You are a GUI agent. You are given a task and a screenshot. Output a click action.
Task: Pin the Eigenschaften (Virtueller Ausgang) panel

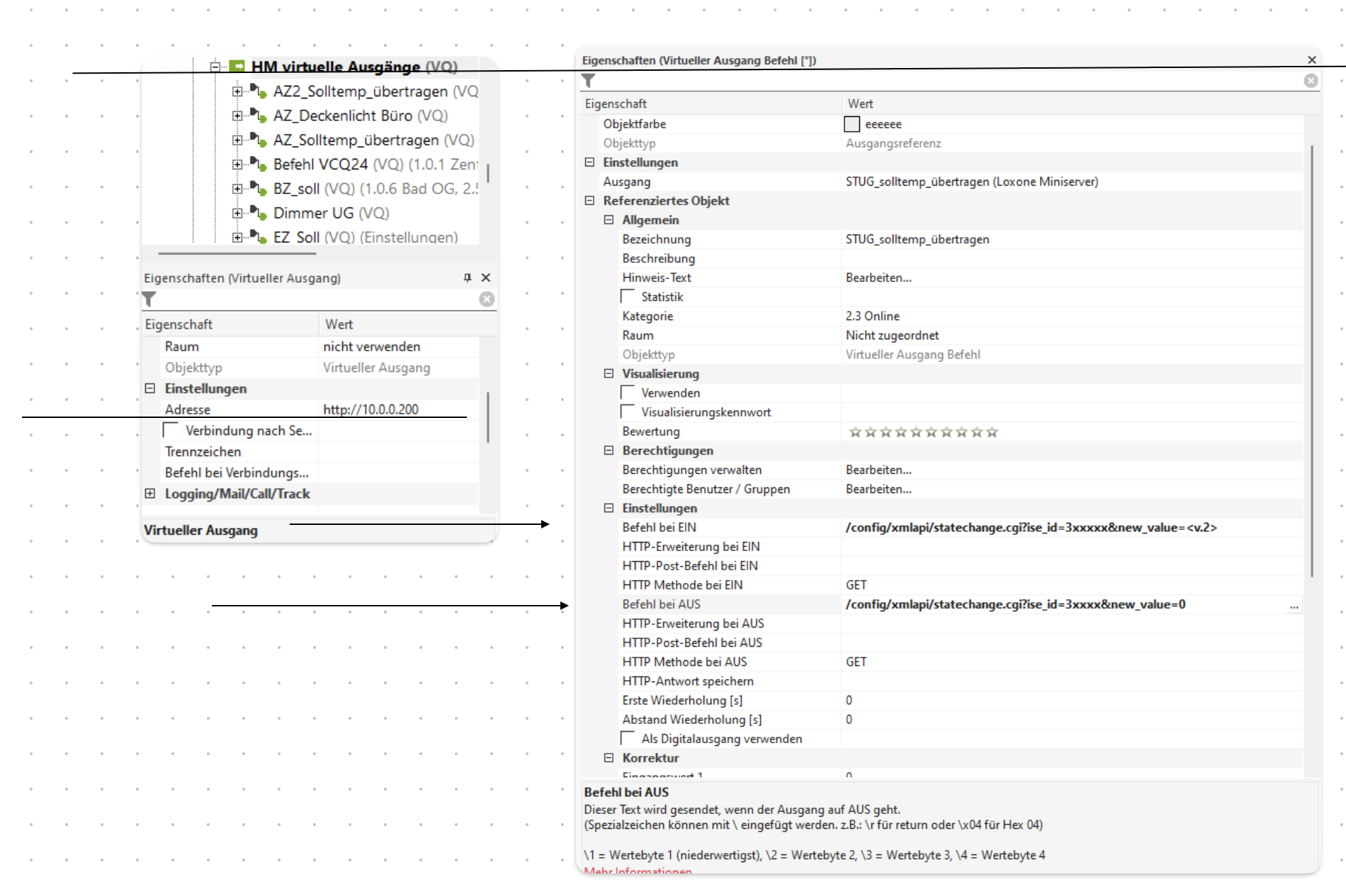tap(468, 278)
